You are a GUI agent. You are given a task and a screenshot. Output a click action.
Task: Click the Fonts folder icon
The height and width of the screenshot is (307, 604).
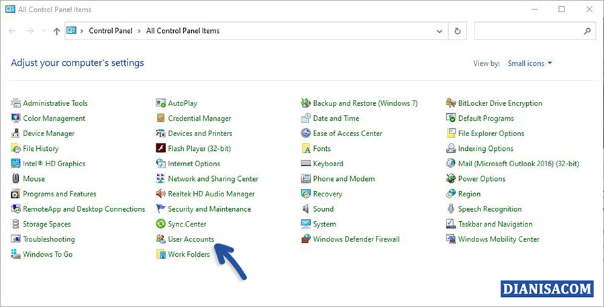point(306,149)
